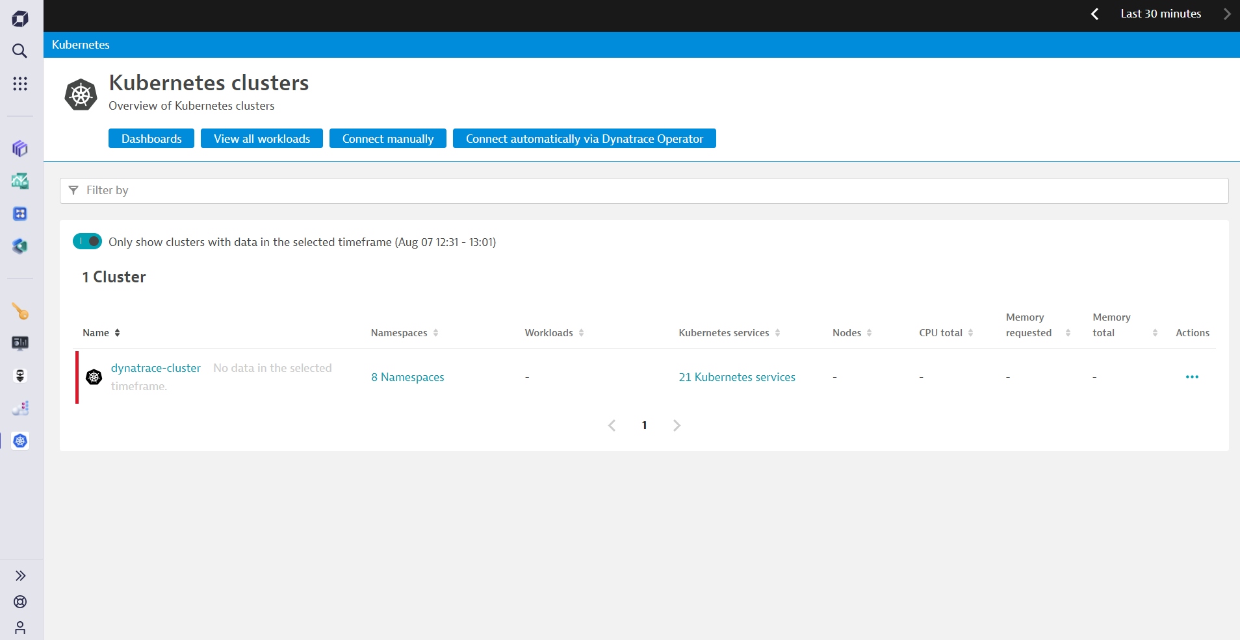Image resolution: width=1240 pixels, height=640 pixels.
Task: Sort table by Namespaces column
Action: pos(404,333)
